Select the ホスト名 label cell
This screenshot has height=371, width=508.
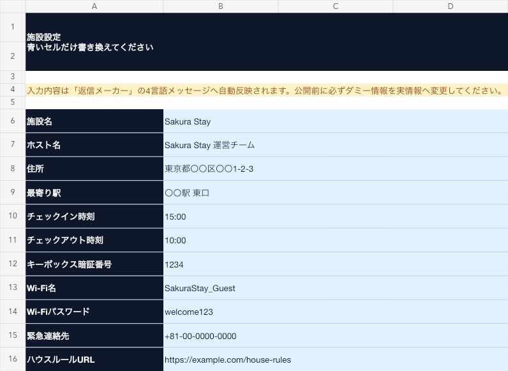[94, 145]
